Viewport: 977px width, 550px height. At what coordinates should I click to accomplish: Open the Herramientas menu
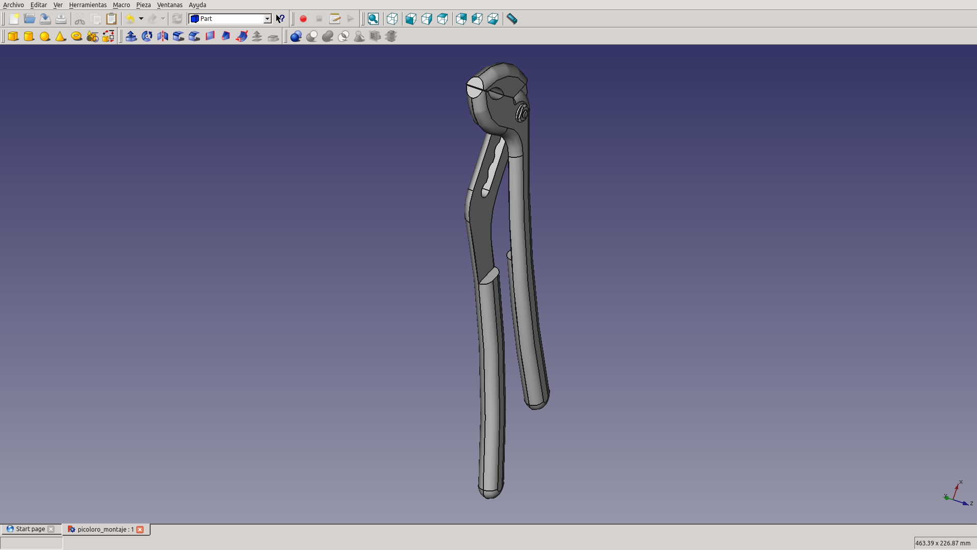(x=88, y=5)
